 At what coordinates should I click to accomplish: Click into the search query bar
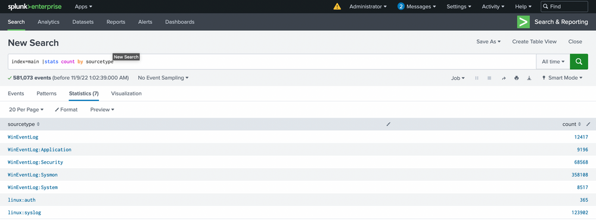pos(272,61)
